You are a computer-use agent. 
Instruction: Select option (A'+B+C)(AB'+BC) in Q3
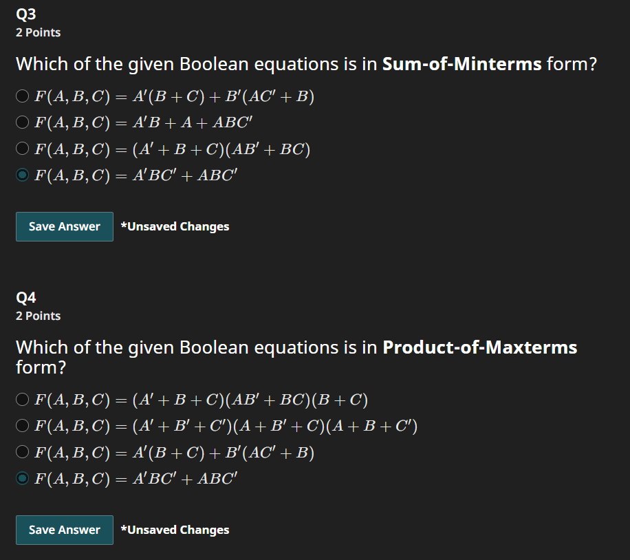pos(21,149)
